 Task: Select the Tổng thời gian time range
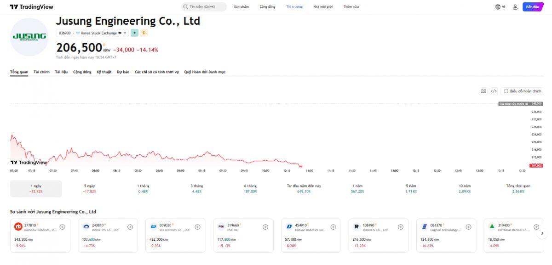click(518, 188)
